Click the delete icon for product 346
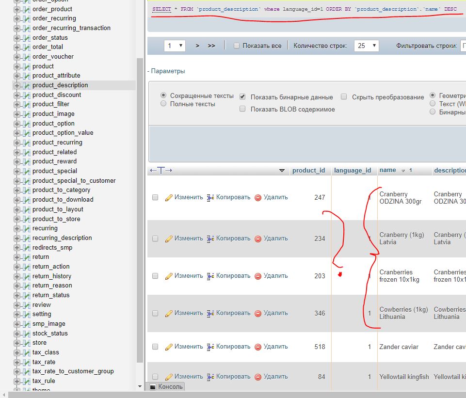466x398 pixels. (258, 314)
